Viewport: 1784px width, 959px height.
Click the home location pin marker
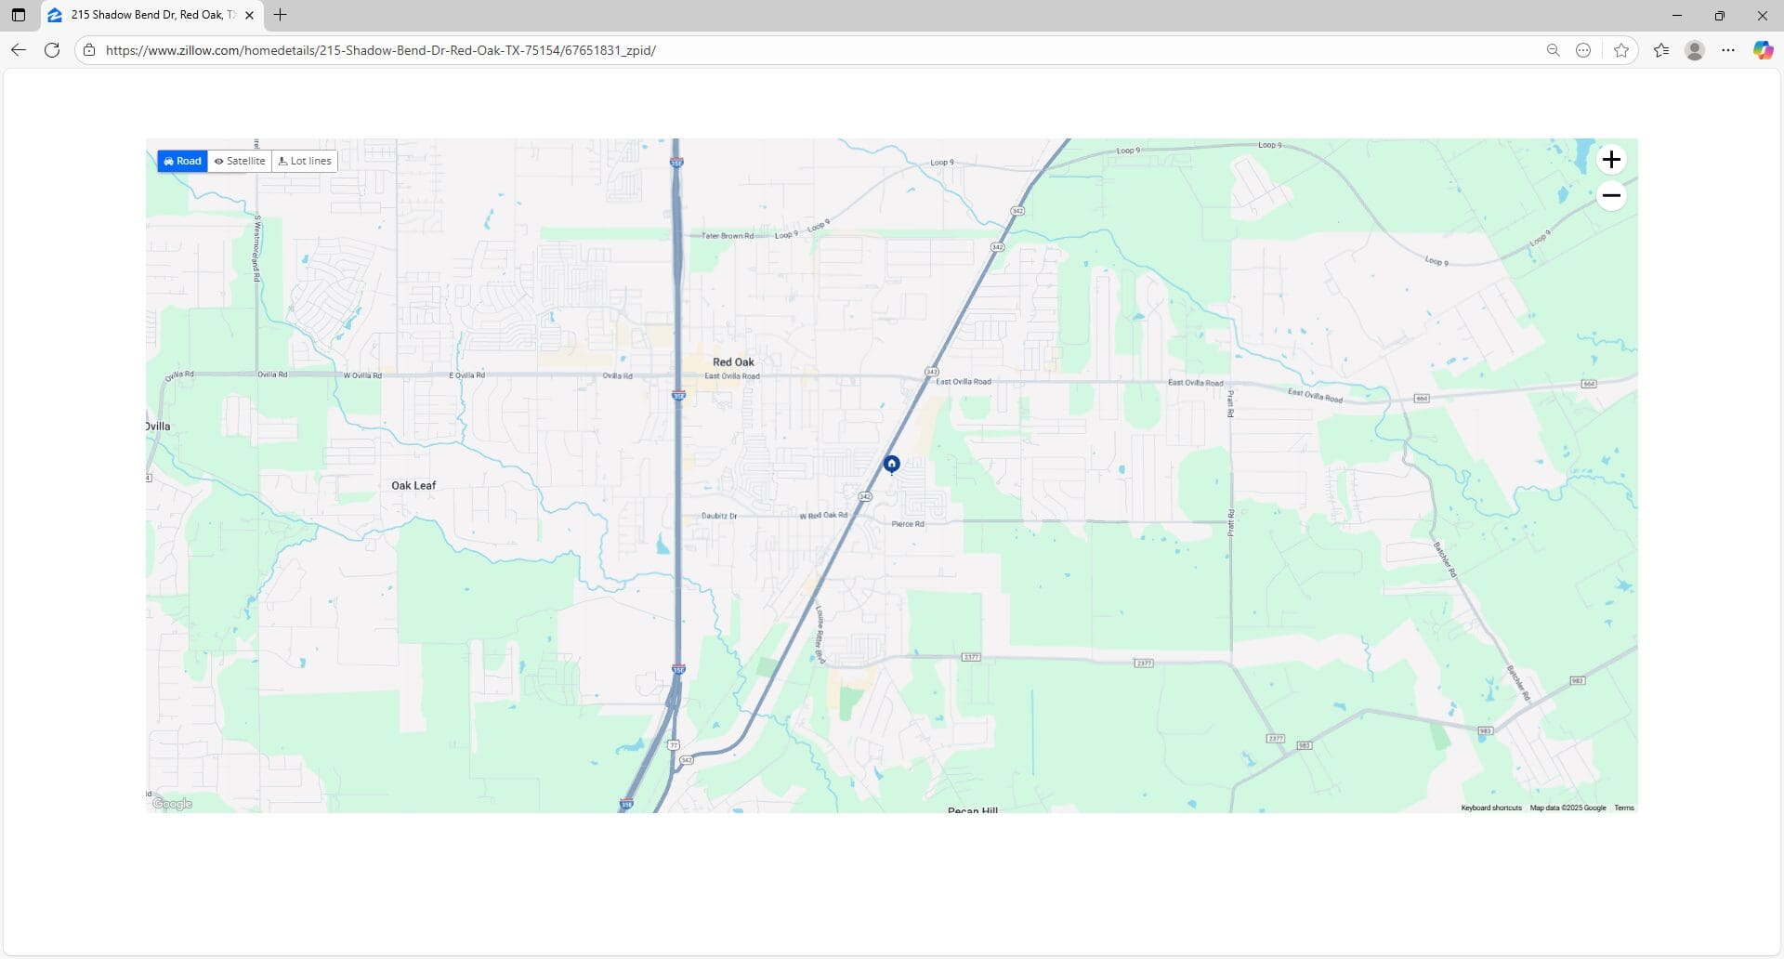[891, 464]
